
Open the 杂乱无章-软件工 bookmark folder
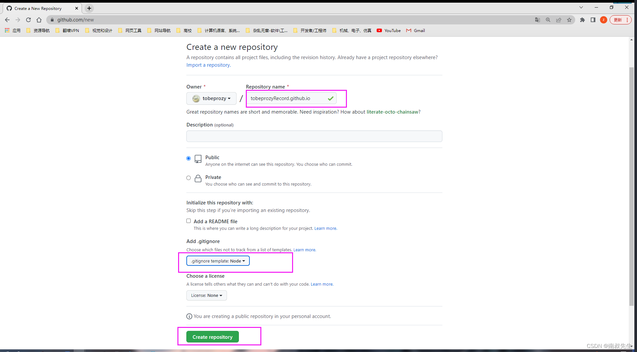(267, 30)
